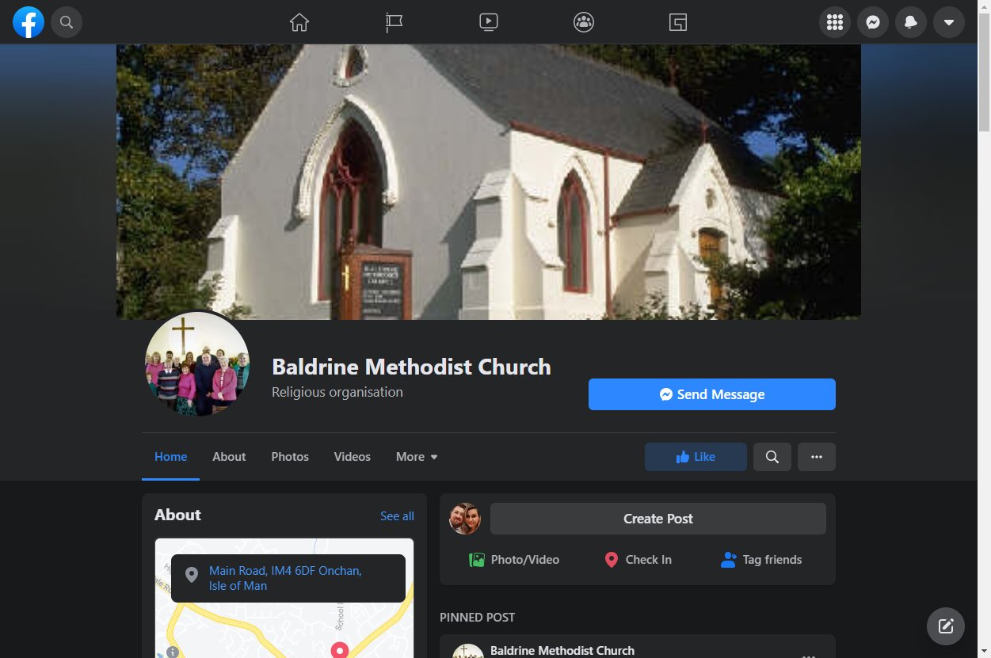The image size is (991, 658).
Task: Search within the page using magnifier button
Action: coord(772,457)
